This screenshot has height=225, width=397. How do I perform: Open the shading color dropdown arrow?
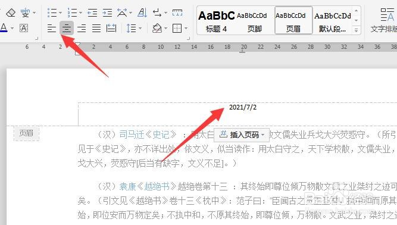click(x=166, y=29)
